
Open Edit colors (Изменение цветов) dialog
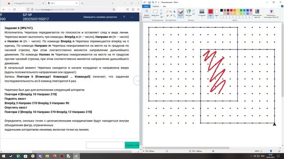coord(257,13)
